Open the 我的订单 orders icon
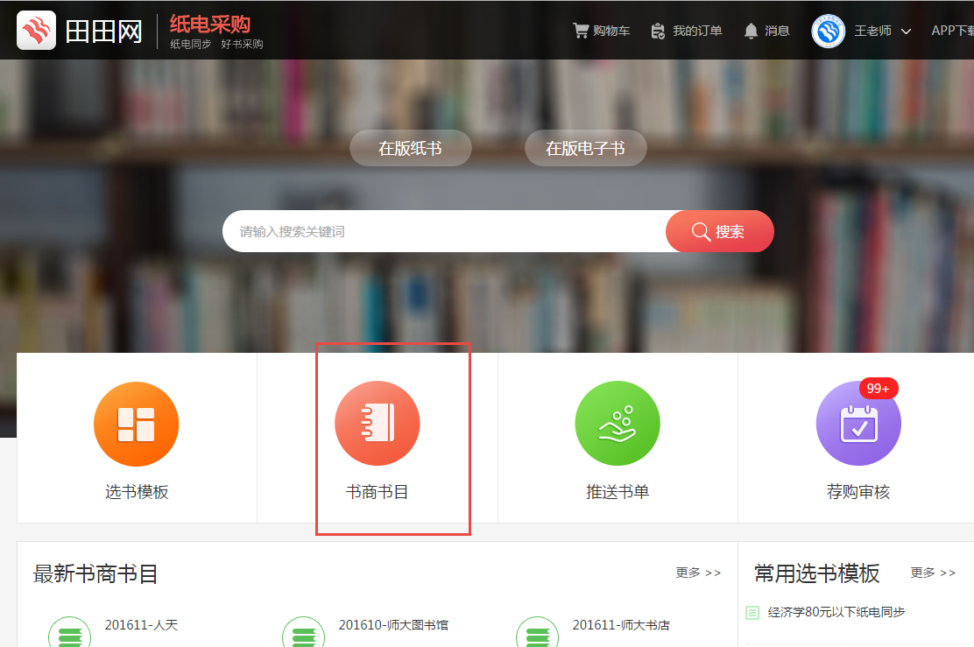The image size is (974, 647). 658,31
